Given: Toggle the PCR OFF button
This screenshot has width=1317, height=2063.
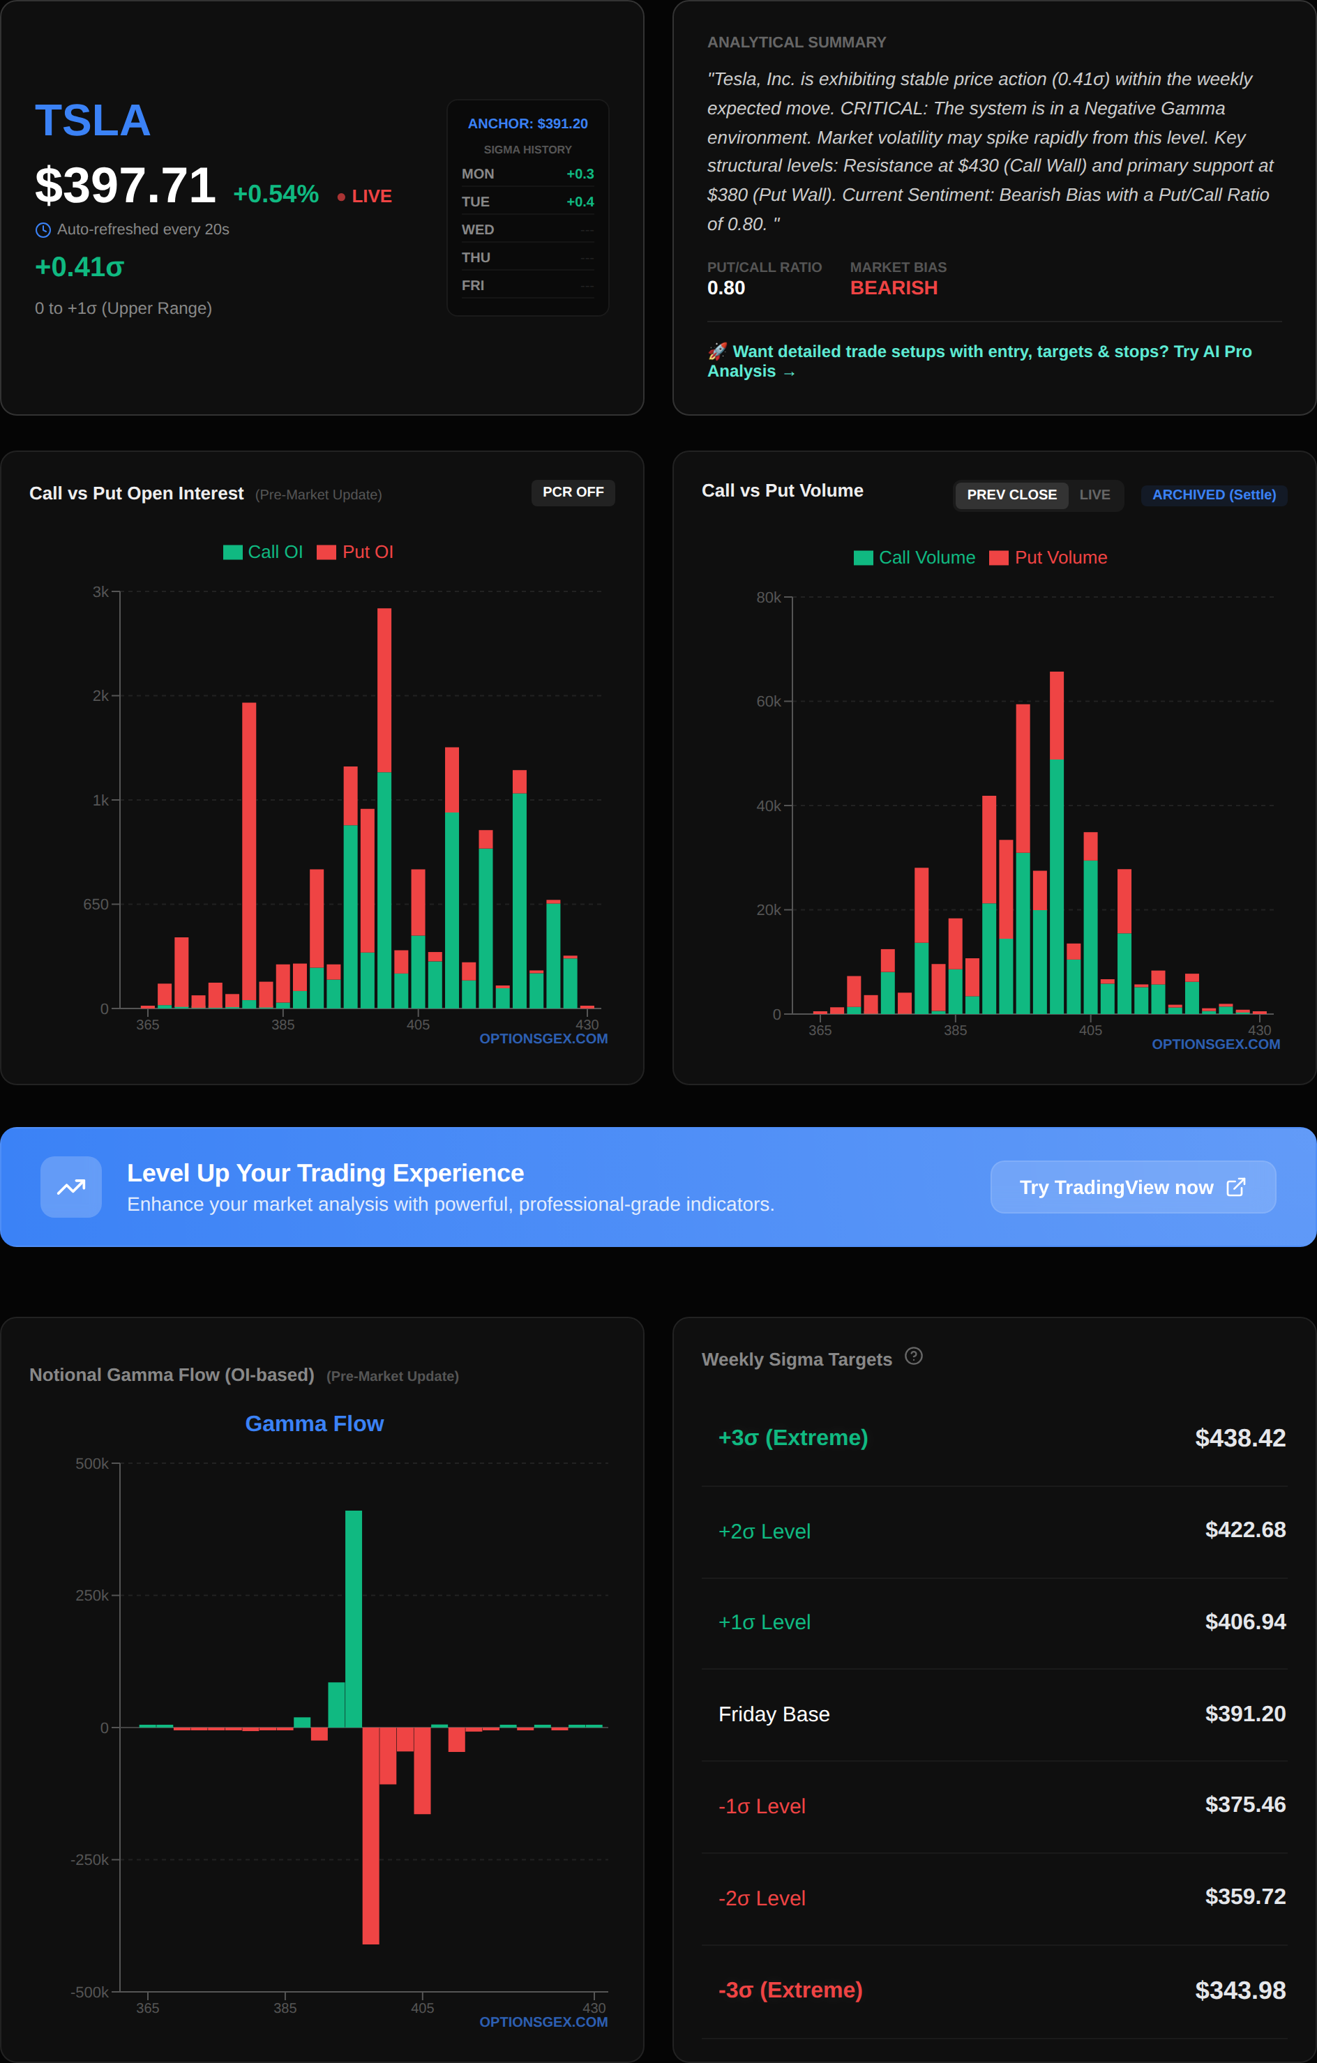Looking at the screenshot, I should click(573, 492).
